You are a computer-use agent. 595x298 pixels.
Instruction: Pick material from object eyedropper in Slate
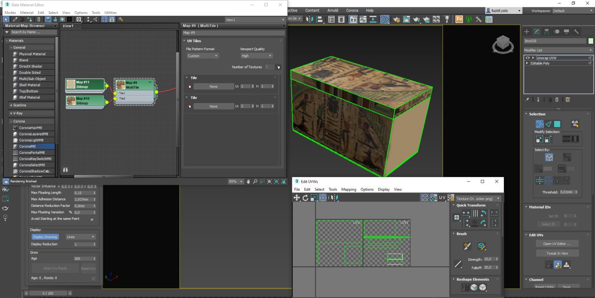[15, 20]
